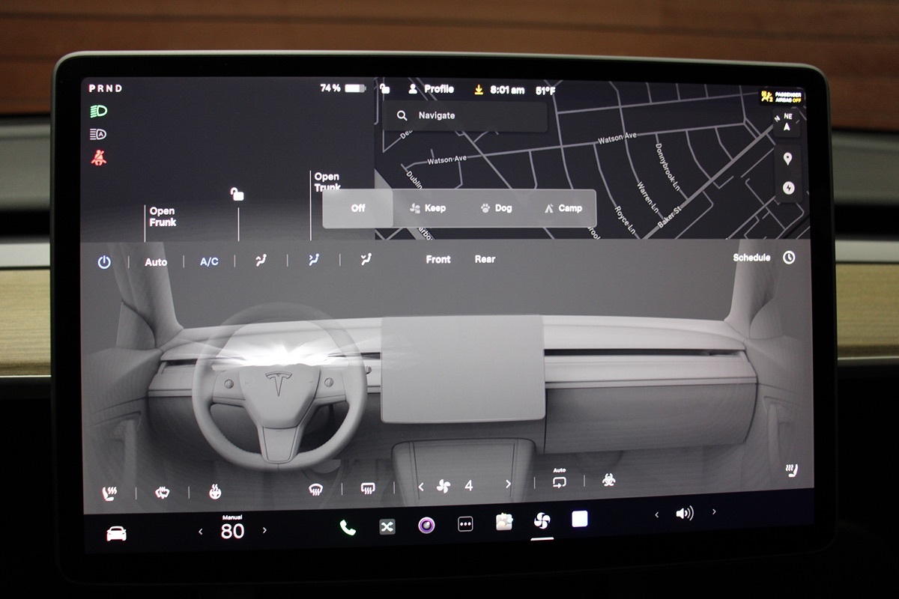Open the more apps three-dots launcher

pos(465,524)
